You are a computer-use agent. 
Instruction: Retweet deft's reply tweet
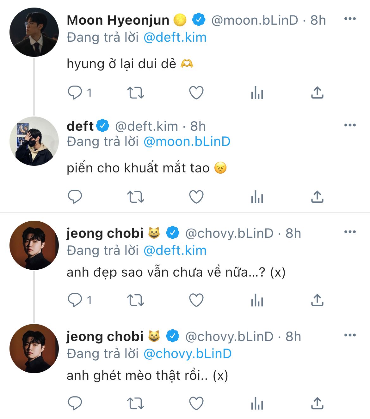[x=135, y=197]
